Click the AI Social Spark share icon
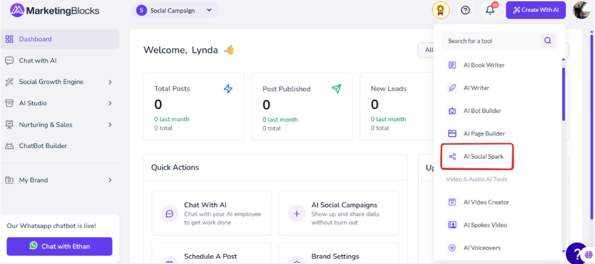Image resolution: width=595 pixels, height=264 pixels. [x=452, y=156]
